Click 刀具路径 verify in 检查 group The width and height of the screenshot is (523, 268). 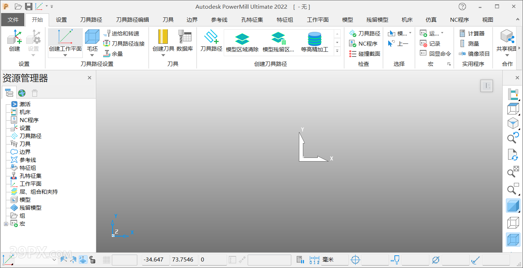click(365, 33)
